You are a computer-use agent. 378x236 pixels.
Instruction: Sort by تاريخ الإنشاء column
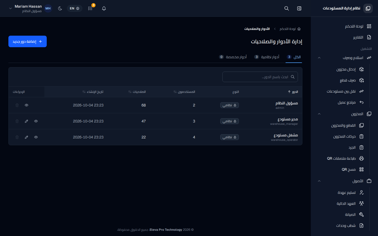(x=93, y=92)
